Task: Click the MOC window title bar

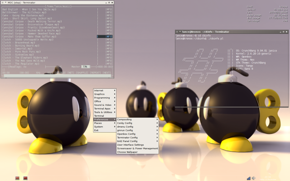Action: tap(58, 3)
